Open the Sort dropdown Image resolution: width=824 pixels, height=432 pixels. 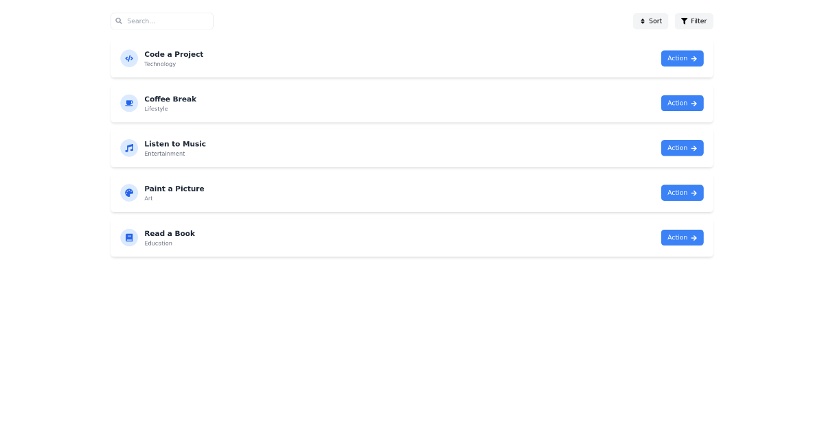pyautogui.click(x=650, y=21)
